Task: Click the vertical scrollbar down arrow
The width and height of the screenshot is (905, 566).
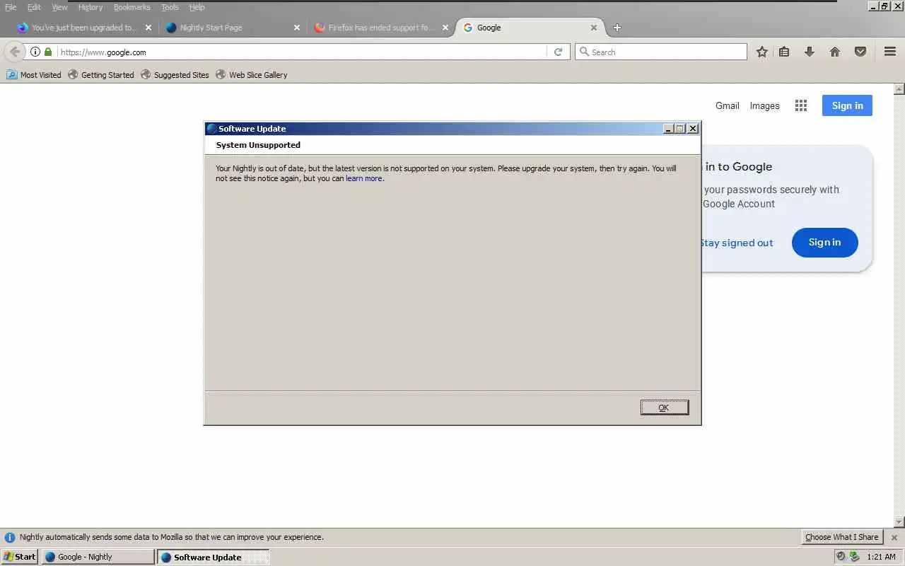Action: [x=899, y=522]
